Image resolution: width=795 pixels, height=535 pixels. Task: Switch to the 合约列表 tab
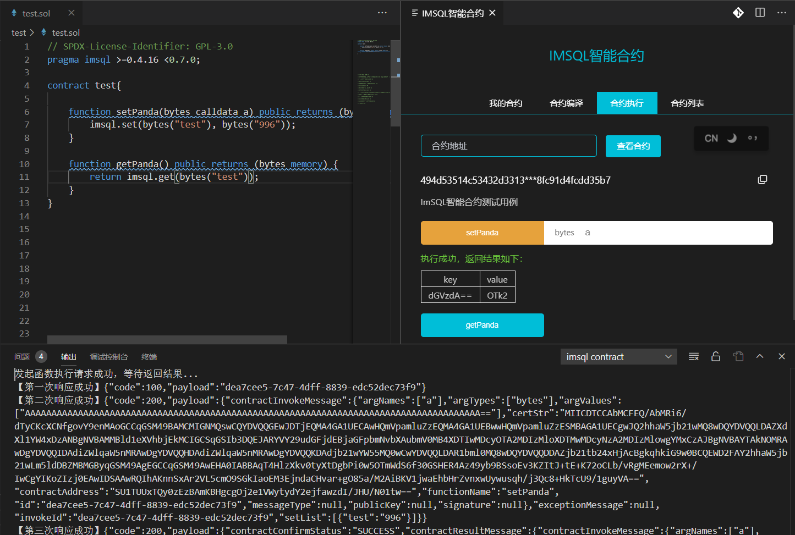[687, 103]
